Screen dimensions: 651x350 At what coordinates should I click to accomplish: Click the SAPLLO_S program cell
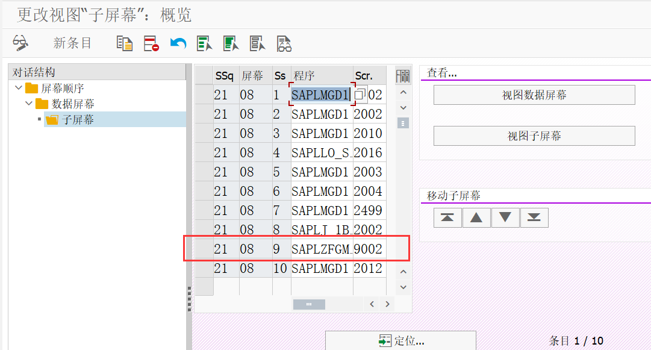click(322, 152)
